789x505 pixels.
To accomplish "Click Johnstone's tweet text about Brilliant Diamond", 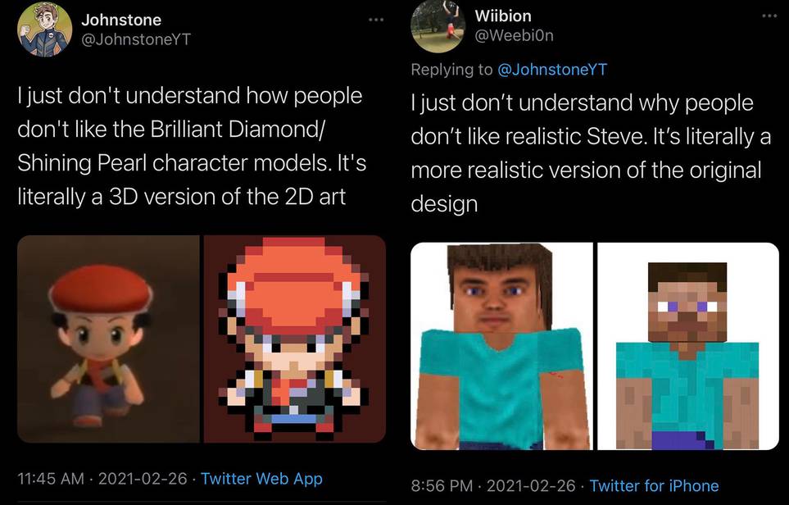I will pos(193,146).
